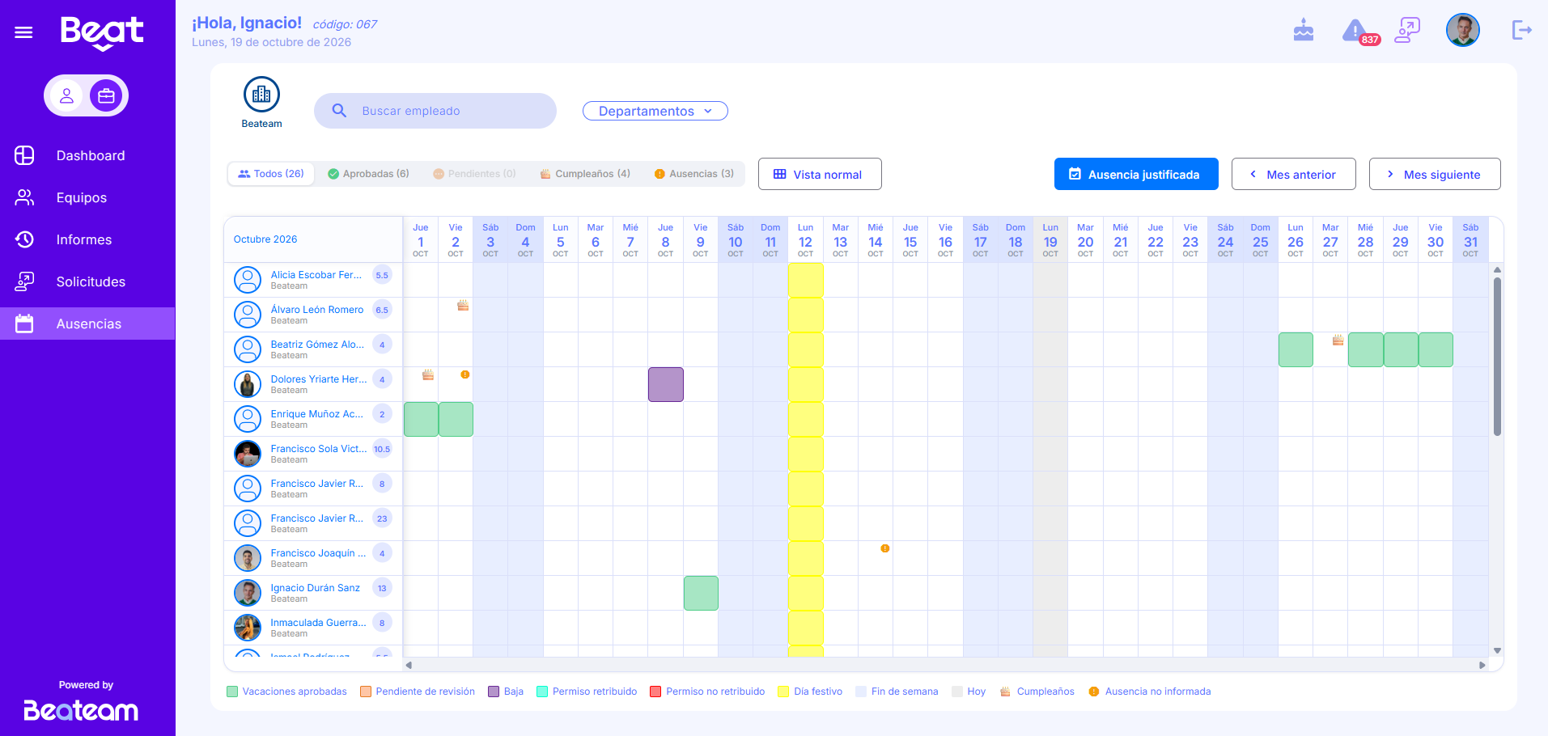Select the Todos (26) filter tab
Viewport: 1548px width, 736px height.
(271, 174)
